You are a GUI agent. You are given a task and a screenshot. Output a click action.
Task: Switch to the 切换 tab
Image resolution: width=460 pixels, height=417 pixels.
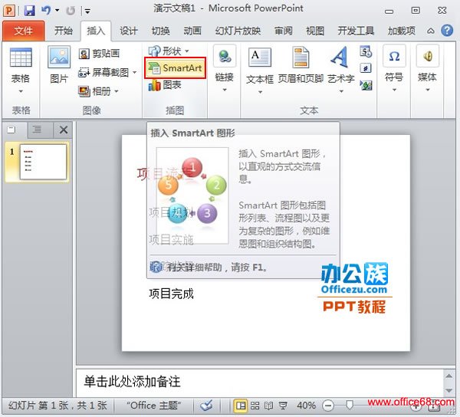[160, 31]
